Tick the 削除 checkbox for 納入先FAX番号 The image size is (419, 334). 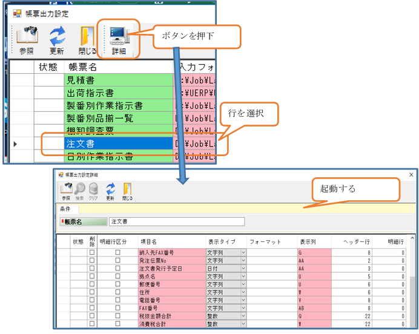point(93,252)
